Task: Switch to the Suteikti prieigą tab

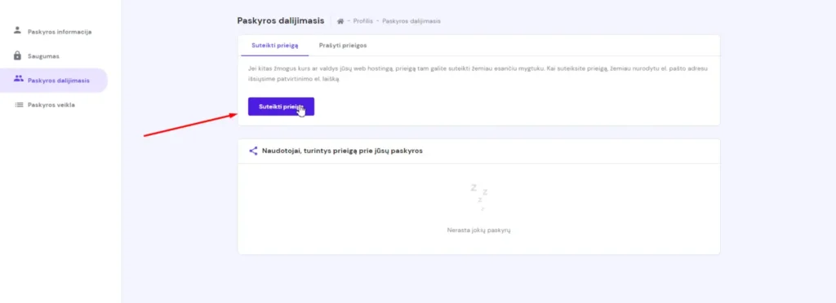Action: 274,45
